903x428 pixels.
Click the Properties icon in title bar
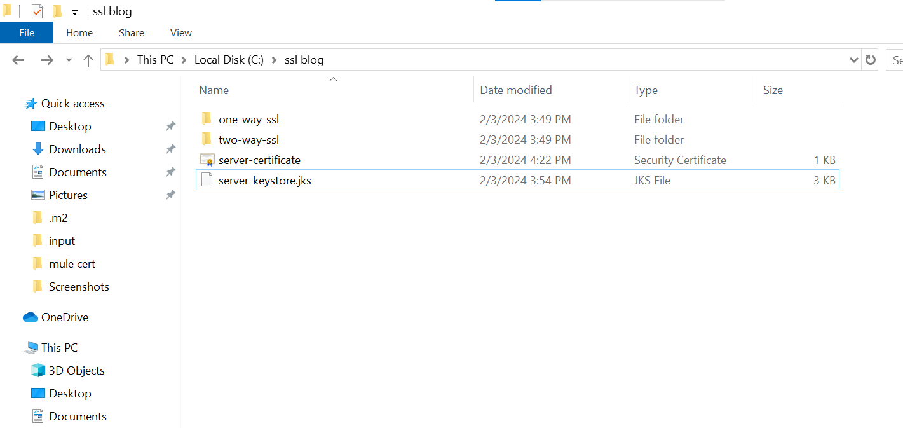click(37, 11)
